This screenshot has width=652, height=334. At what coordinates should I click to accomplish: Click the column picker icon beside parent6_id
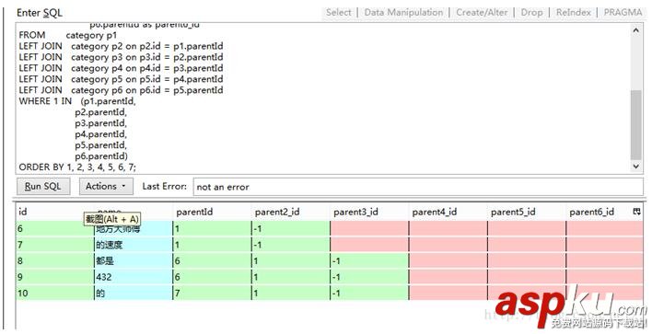[636, 212]
